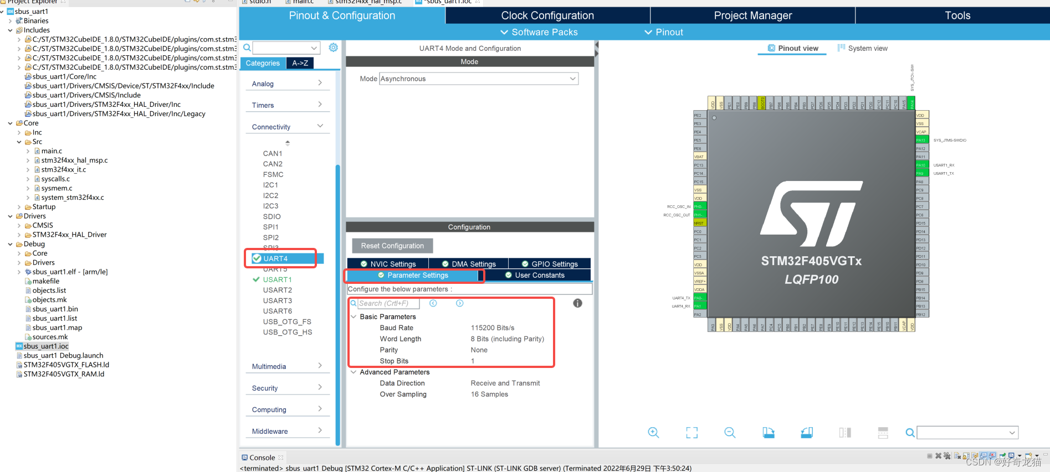Click the zoom out icon under pinout view
The image size is (1050, 472).
tap(730, 433)
